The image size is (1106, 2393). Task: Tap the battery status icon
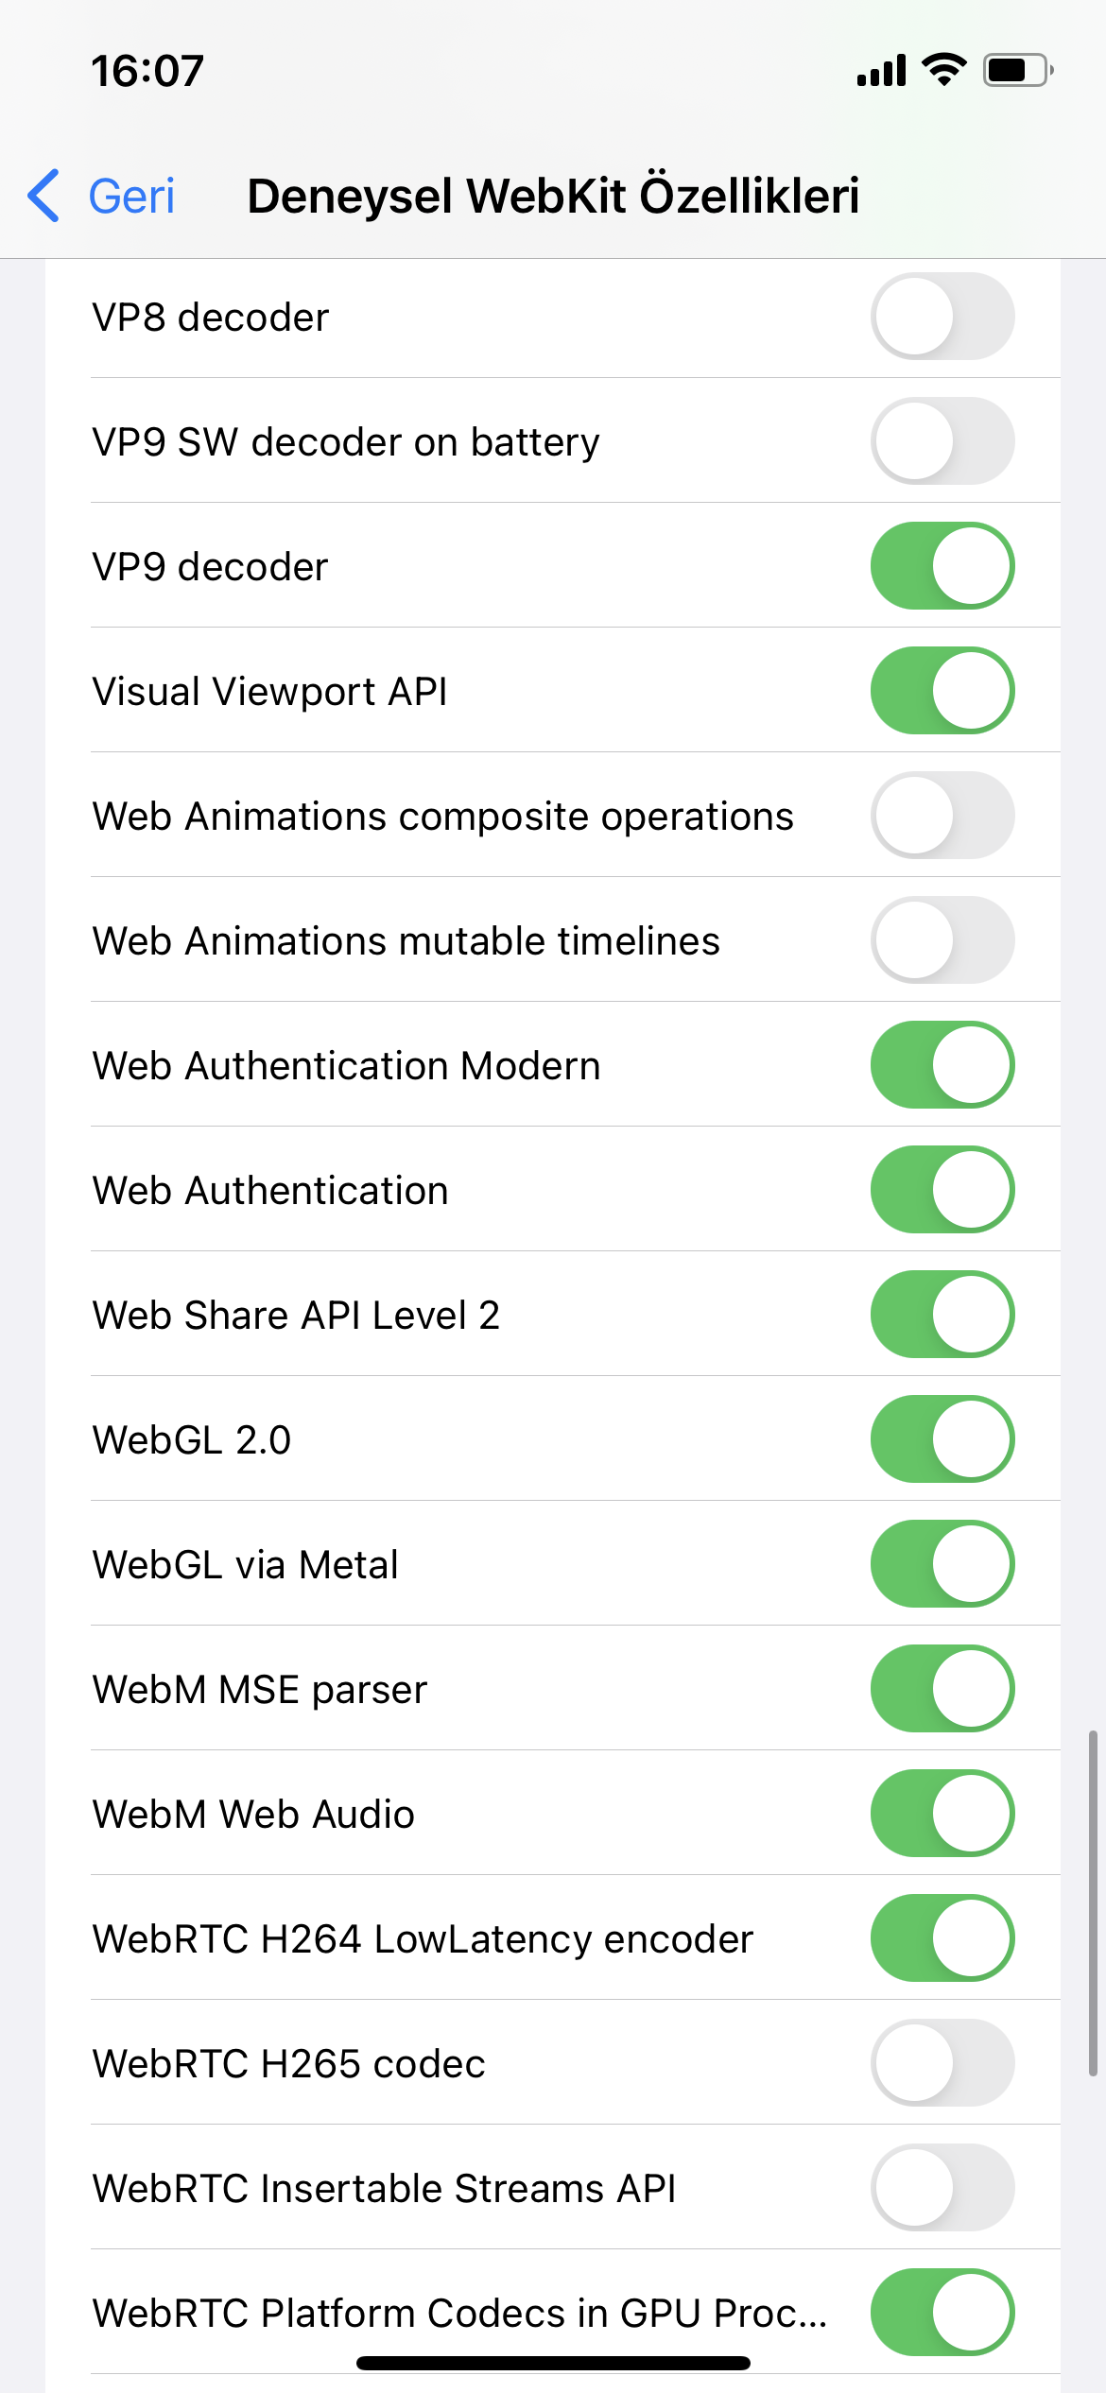[1017, 70]
